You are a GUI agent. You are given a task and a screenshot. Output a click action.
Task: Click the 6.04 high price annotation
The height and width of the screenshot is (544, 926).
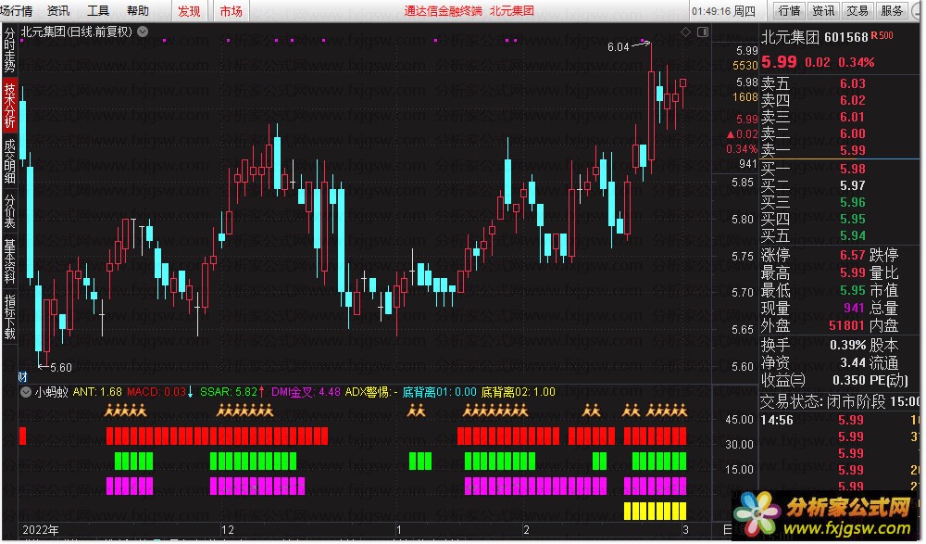(619, 47)
